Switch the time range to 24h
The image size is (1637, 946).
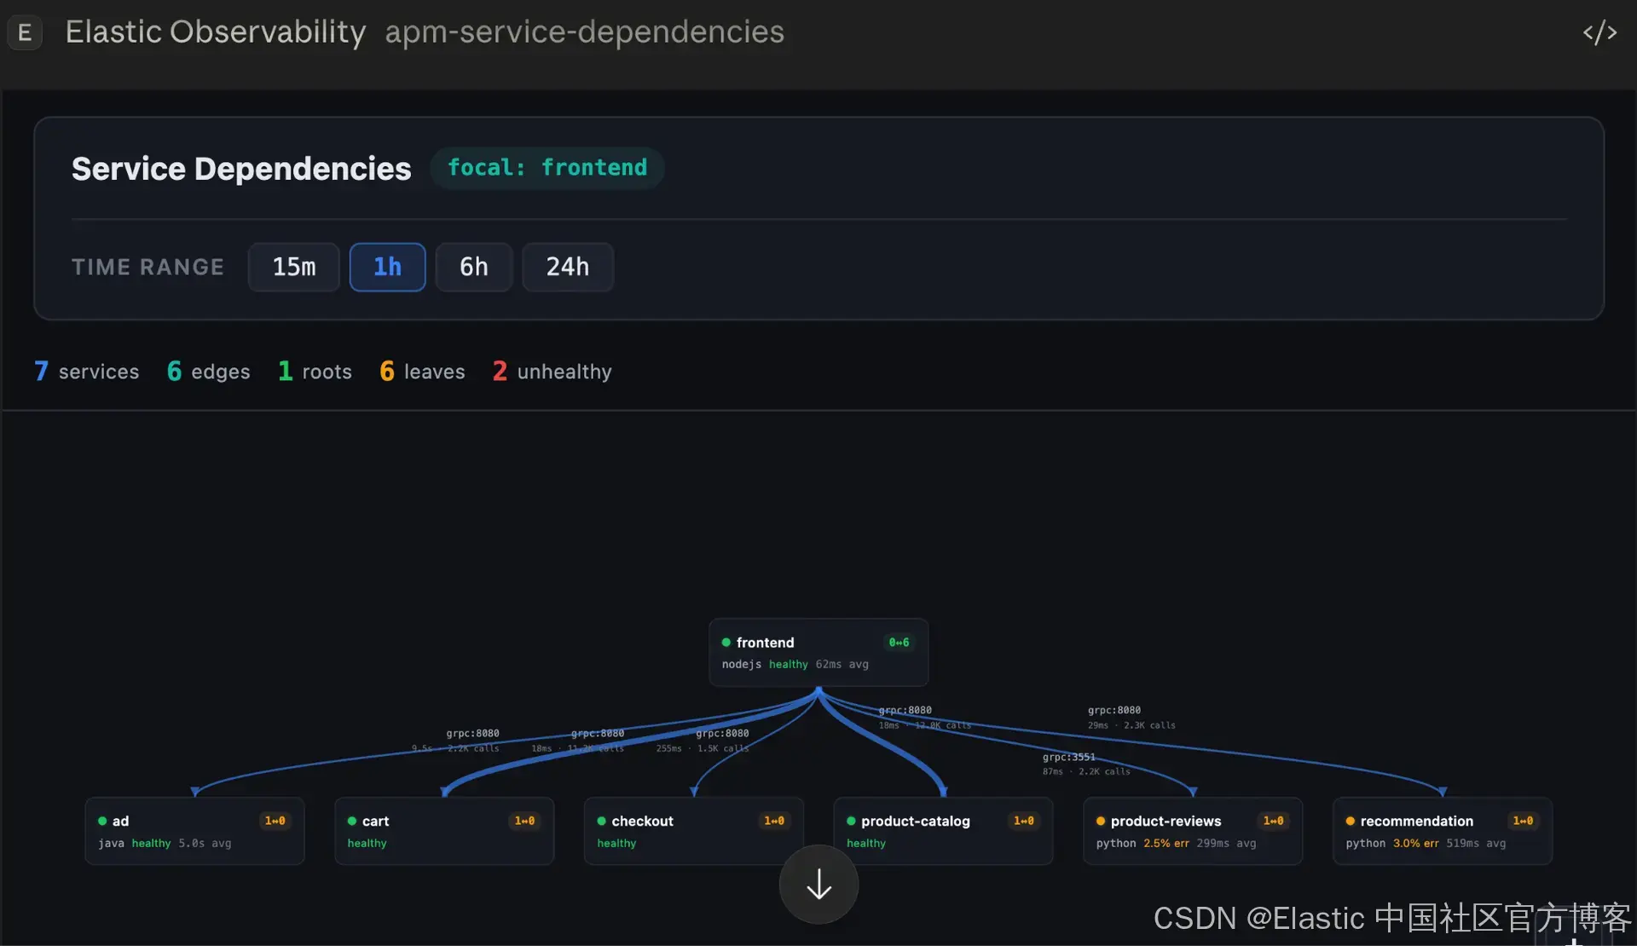[x=568, y=267]
